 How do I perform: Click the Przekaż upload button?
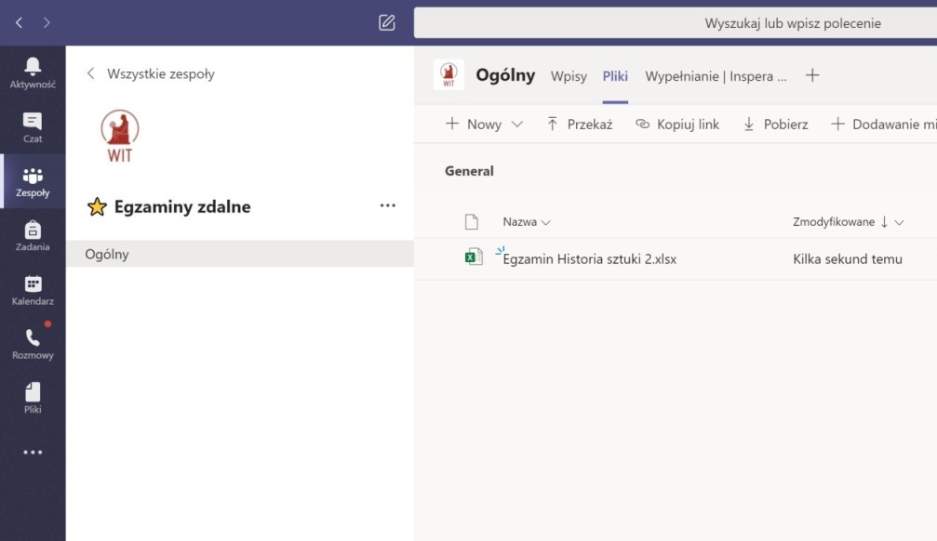580,125
